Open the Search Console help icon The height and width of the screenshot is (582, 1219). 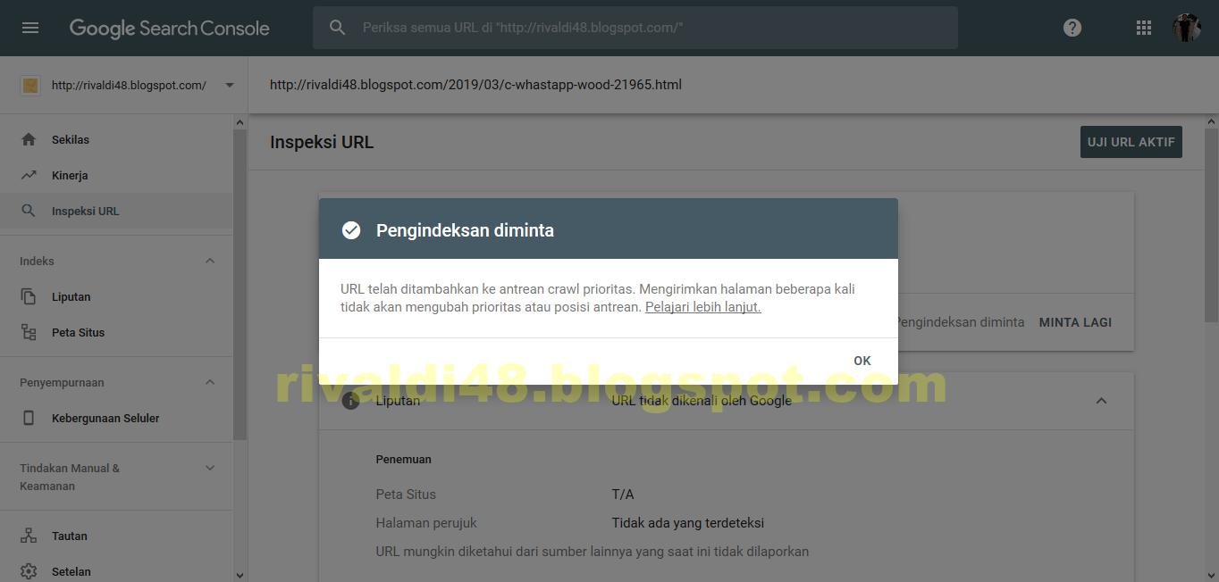pos(1072,27)
